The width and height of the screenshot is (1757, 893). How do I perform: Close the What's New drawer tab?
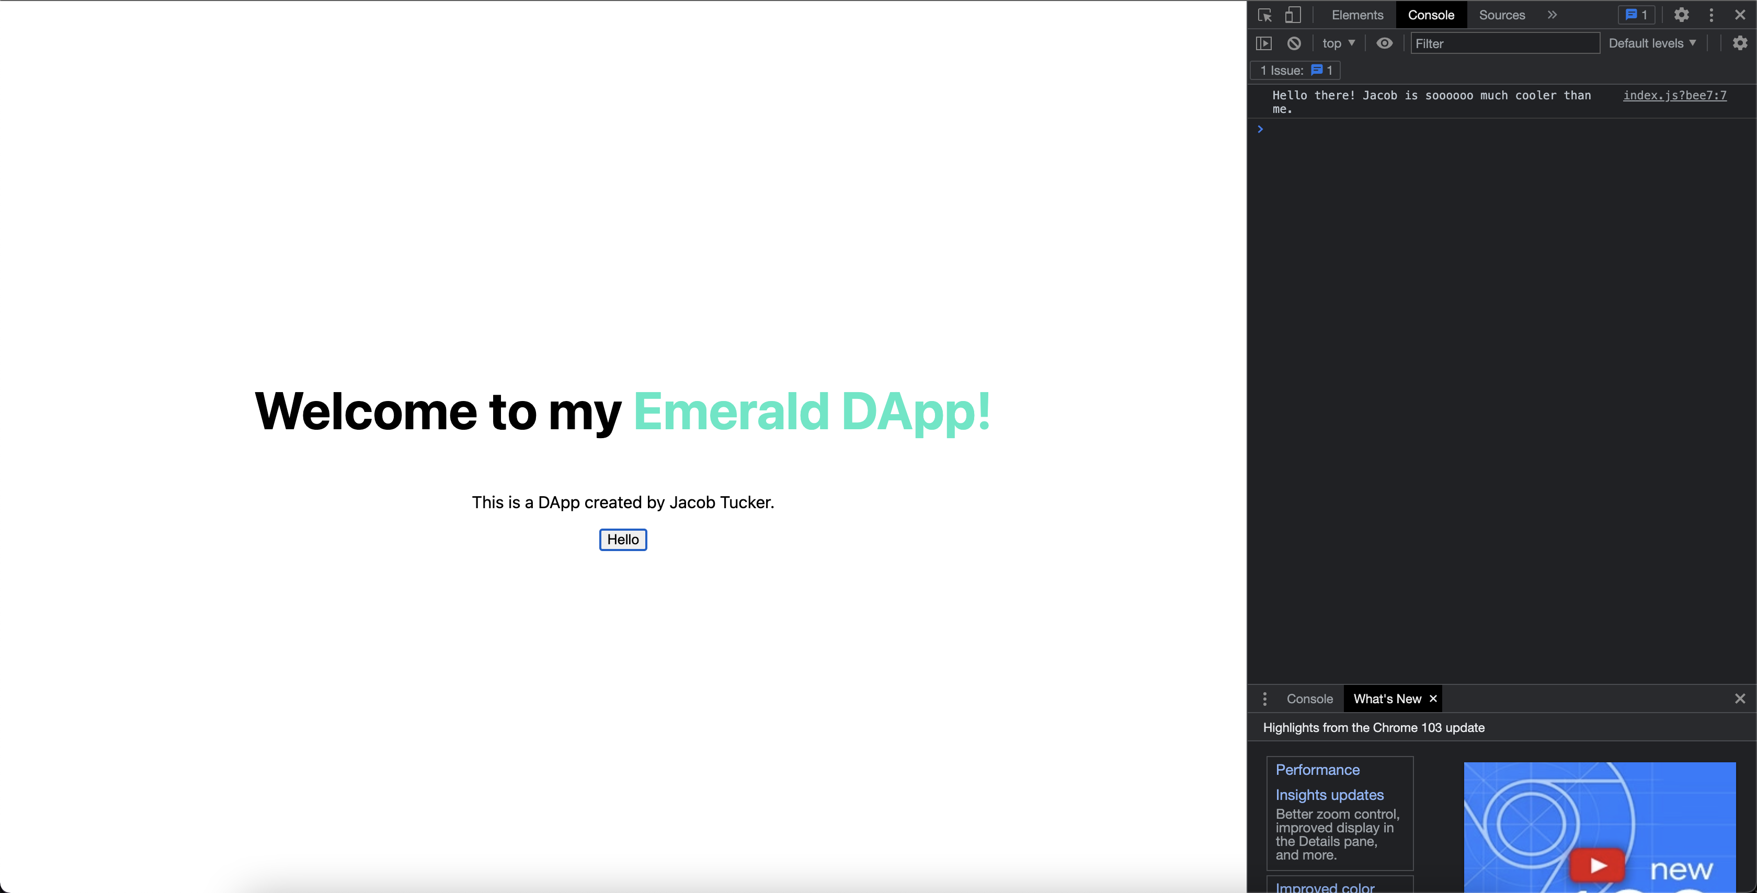pyautogui.click(x=1433, y=699)
